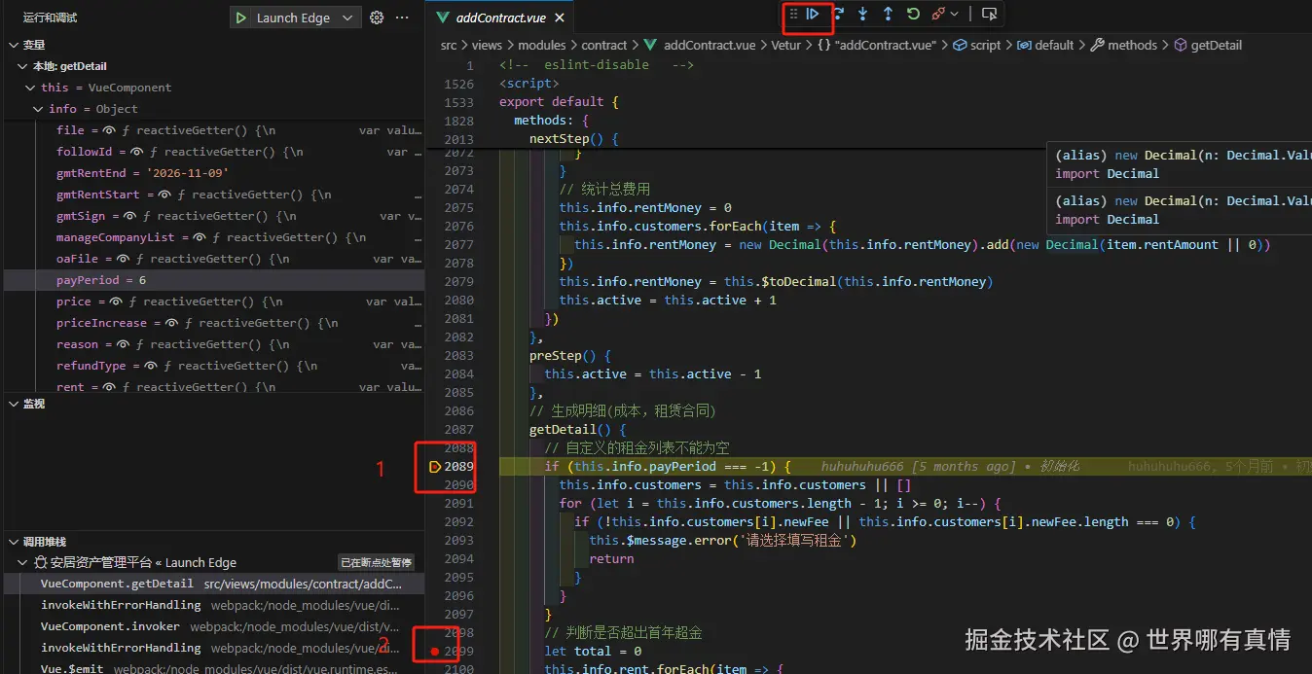Viewport: 1312px width, 674px height.
Task: Restart the debug session
Action: tap(913, 15)
